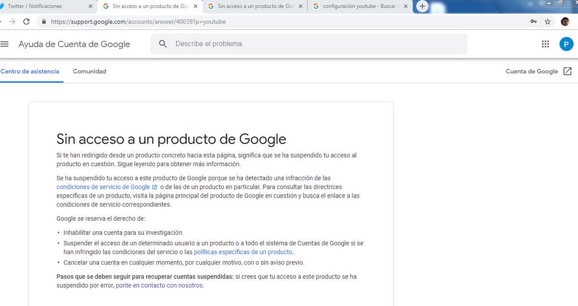Open the account avatar labeled P
Screen dimensions: 578x306
(x=566, y=44)
